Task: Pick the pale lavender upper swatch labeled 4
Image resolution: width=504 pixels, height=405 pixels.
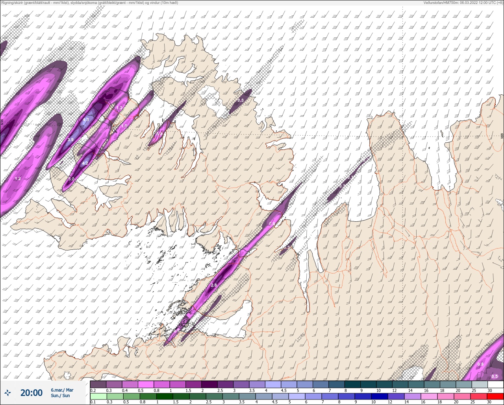Action: (273, 384)
